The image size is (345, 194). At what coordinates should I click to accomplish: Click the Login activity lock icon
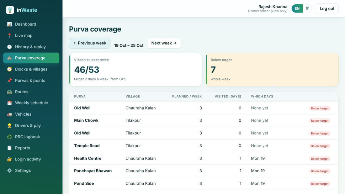(x=9, y=159)
